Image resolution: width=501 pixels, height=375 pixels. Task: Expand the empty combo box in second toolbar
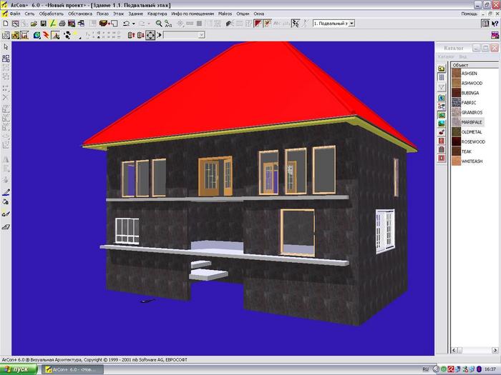click(x=201, y=34)
